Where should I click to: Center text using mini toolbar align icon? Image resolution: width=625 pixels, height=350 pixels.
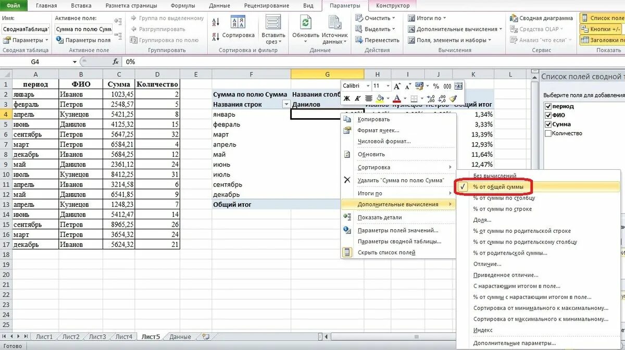click(x=369, y=98)
